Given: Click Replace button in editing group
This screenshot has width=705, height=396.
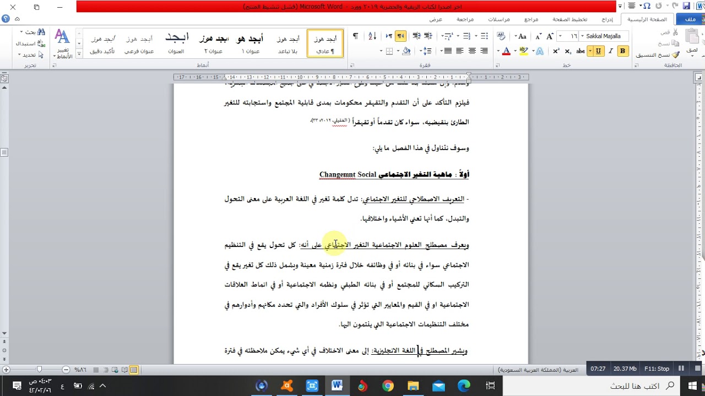Looking at the screenshot, I should point(30,43).
